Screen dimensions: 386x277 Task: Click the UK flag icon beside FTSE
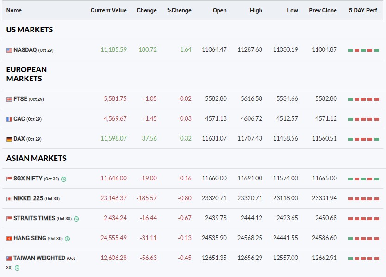tap(9, 99)
